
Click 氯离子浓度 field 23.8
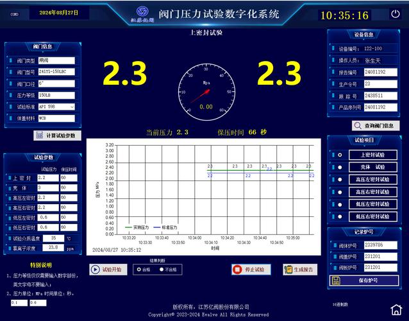[x=53, y=247]
